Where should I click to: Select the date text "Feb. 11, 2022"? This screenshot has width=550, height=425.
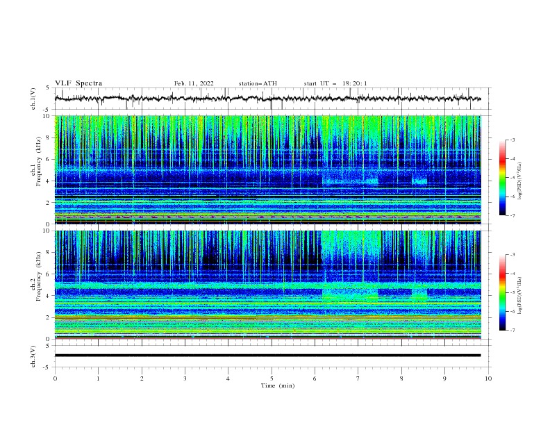click(194, 83)
